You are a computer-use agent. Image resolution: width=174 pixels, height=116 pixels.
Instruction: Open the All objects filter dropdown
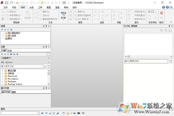point(25,62)
